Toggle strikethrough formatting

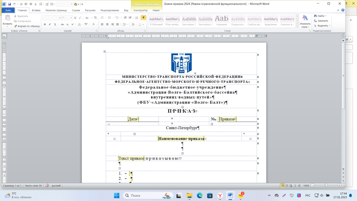pyautogui.click(x=62, y=24)
